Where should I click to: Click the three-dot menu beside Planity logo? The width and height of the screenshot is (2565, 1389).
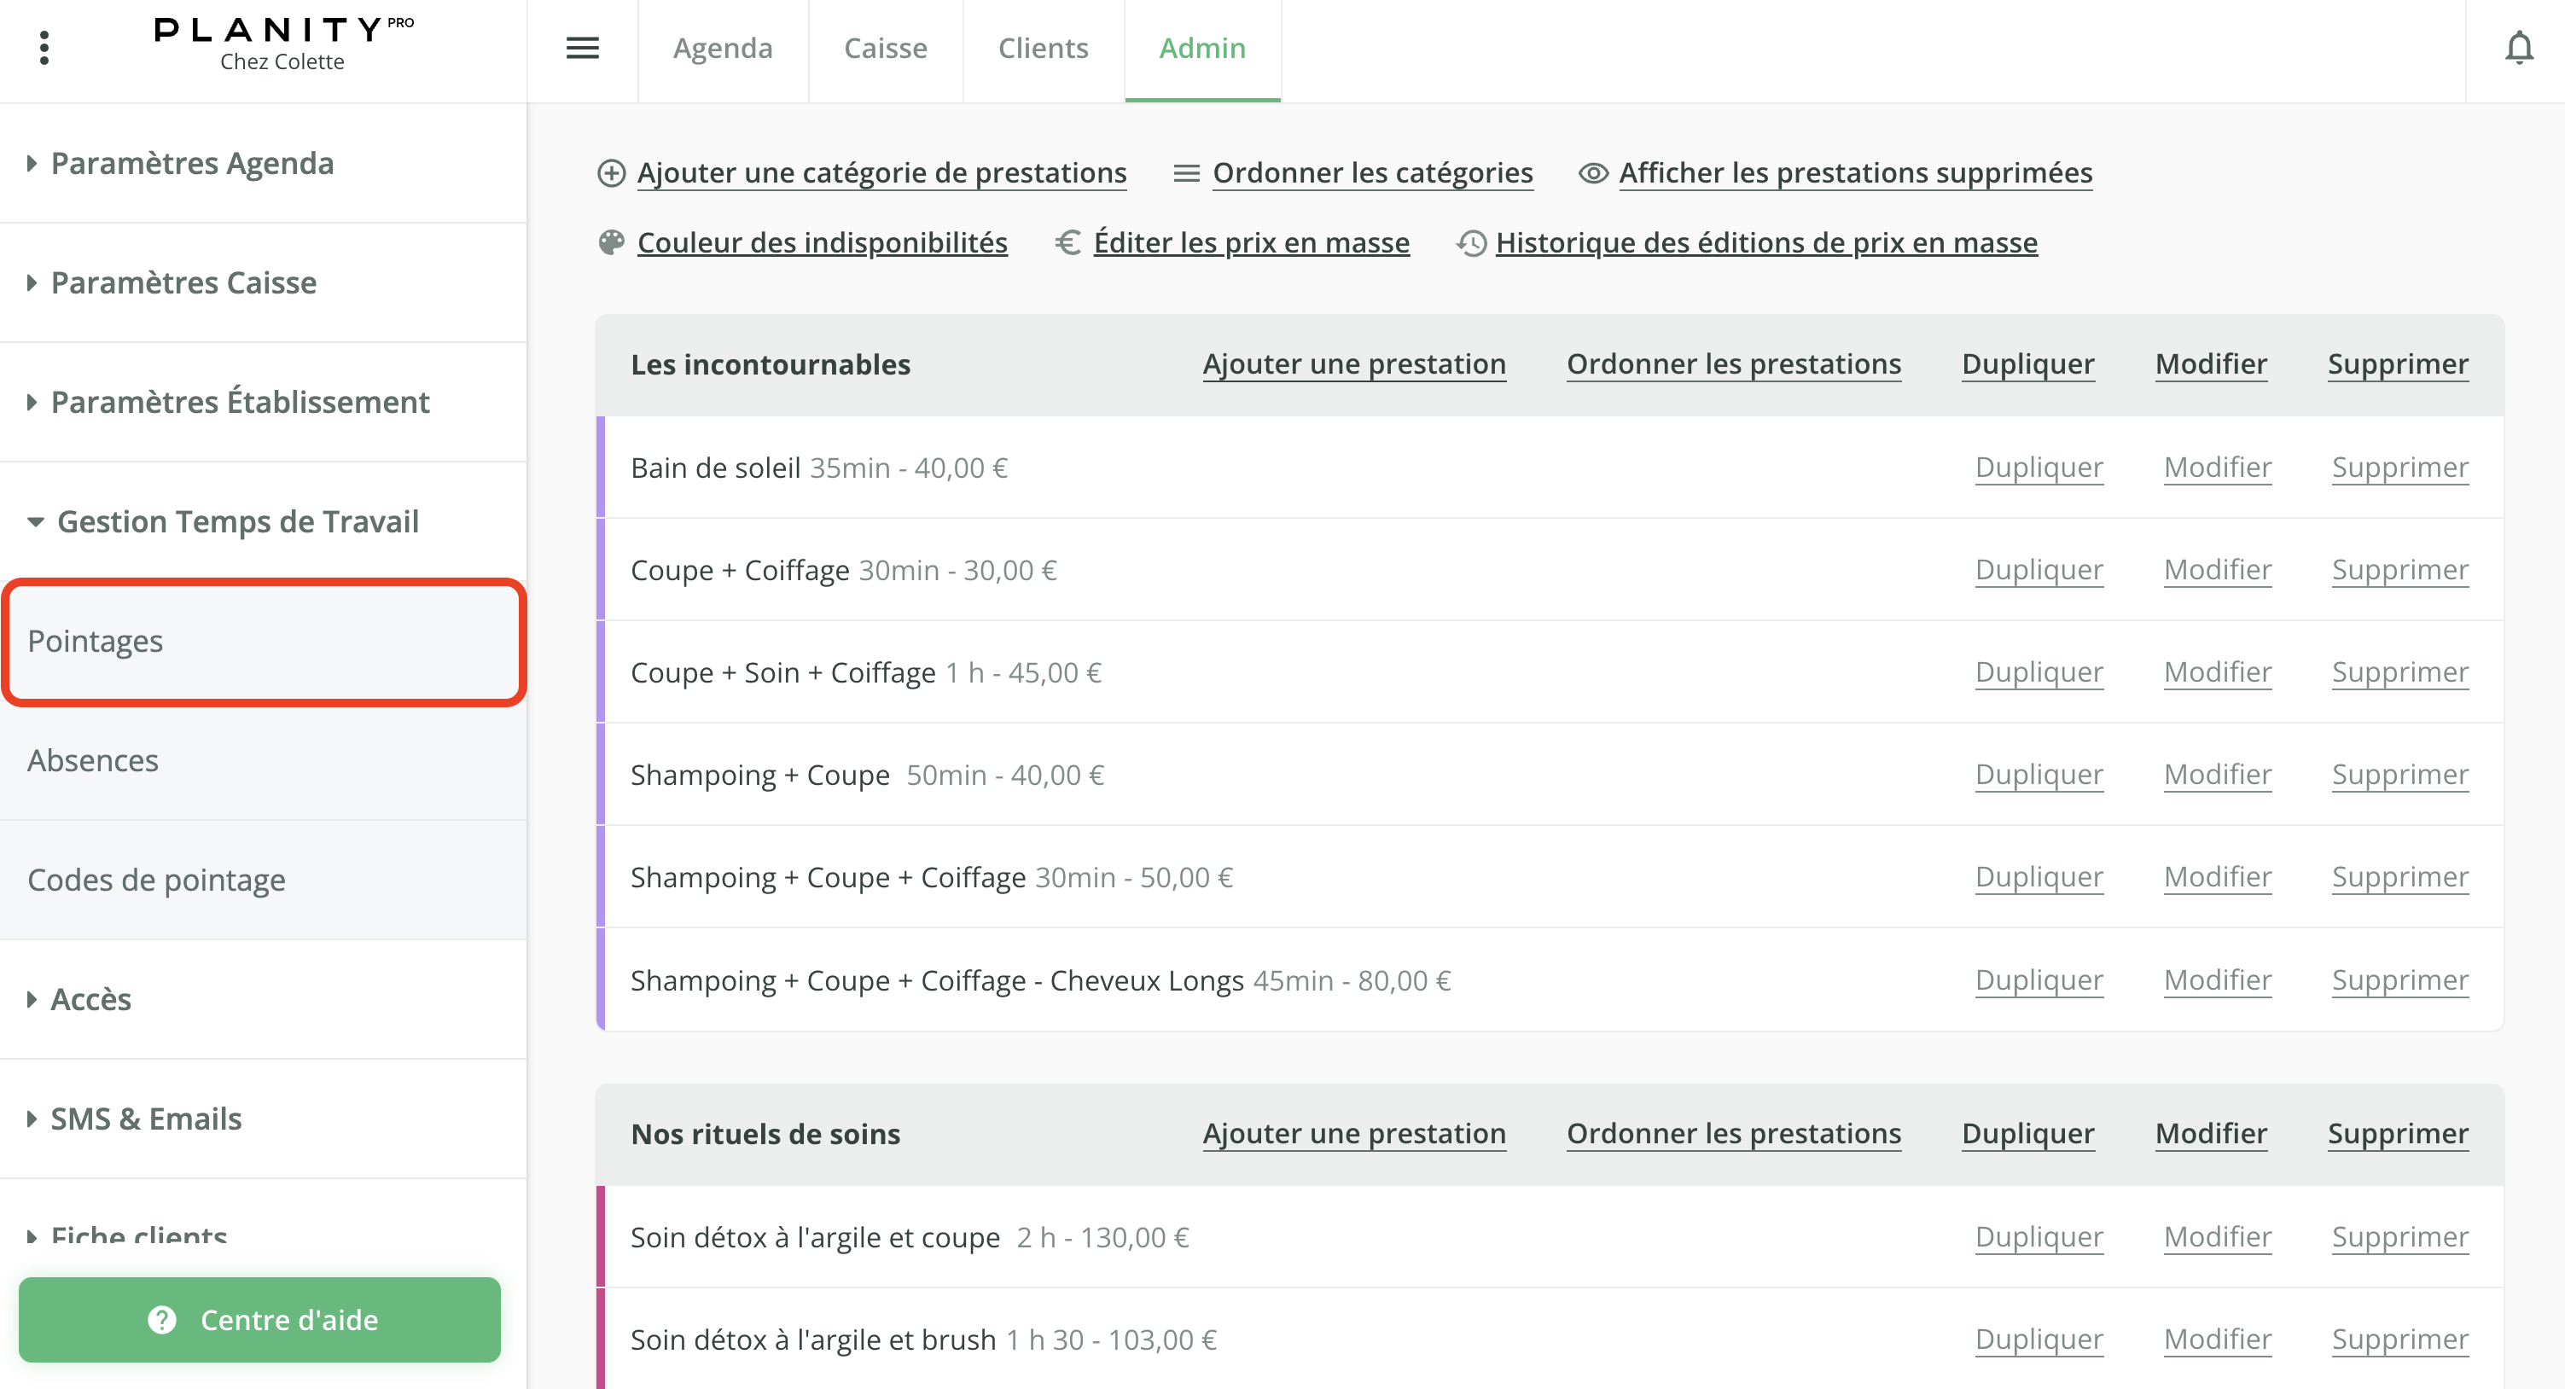44,47
